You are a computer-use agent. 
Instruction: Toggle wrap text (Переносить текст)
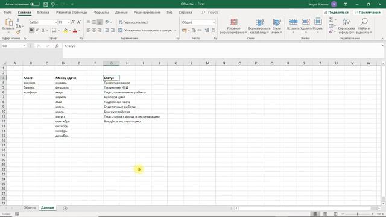[133, 22]
